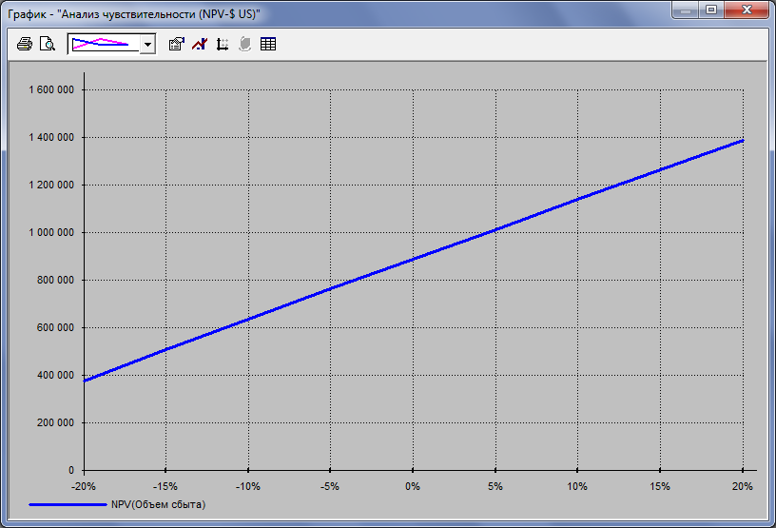
Task: Show the data table view icon
Action: click(268, 44)
